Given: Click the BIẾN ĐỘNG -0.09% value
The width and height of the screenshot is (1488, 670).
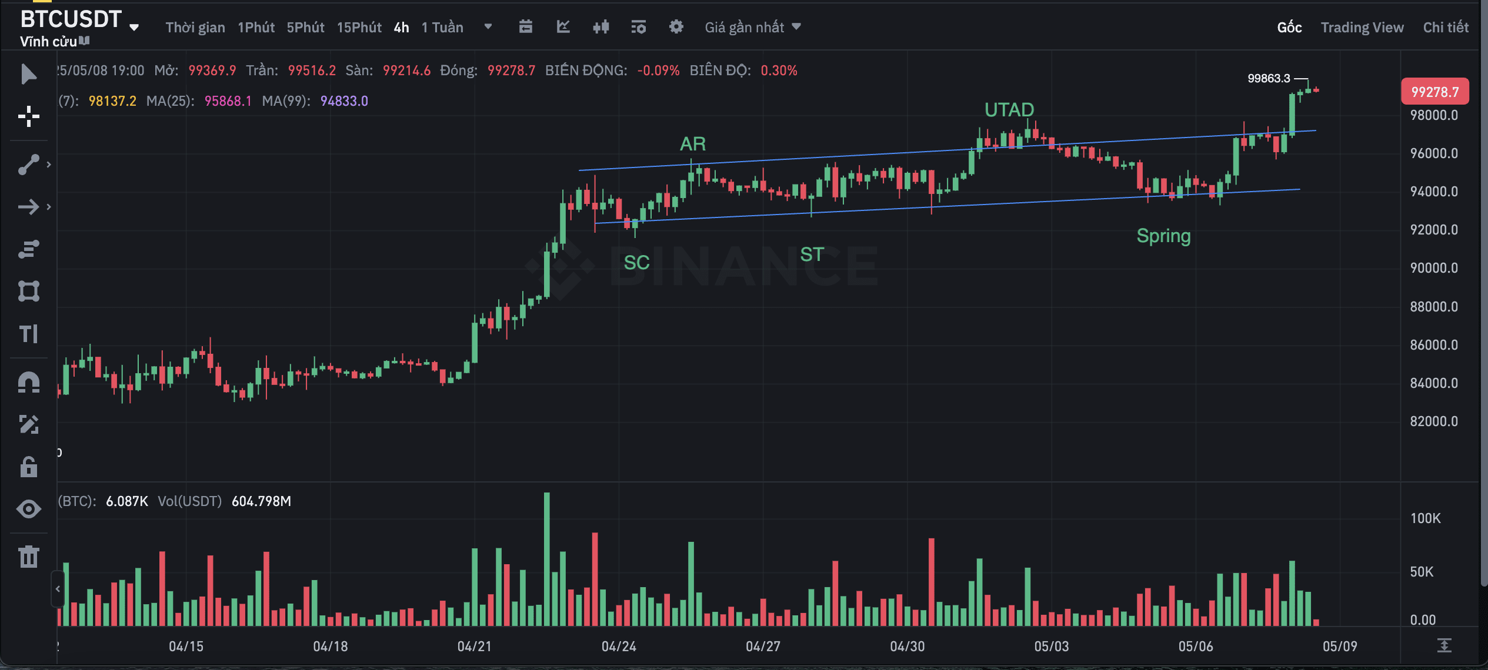Looking at the screenshot, I should coord(658,70).
